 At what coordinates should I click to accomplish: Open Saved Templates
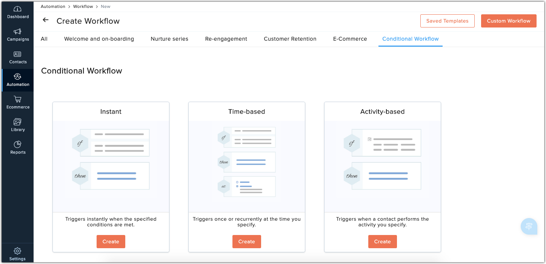pyautogui.click(x=447, y=21)
